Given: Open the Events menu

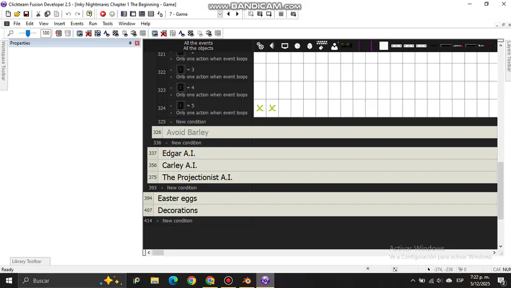Looking at the screenshot, I should tap(77, 23).
